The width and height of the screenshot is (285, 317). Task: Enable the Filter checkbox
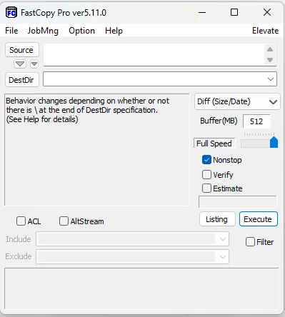[250, 242]
